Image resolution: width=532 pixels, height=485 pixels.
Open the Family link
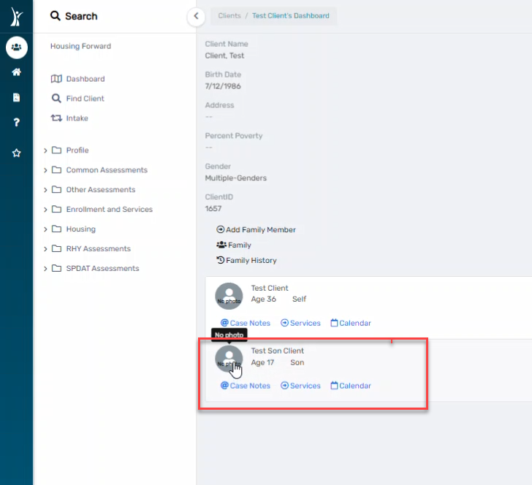234,245
